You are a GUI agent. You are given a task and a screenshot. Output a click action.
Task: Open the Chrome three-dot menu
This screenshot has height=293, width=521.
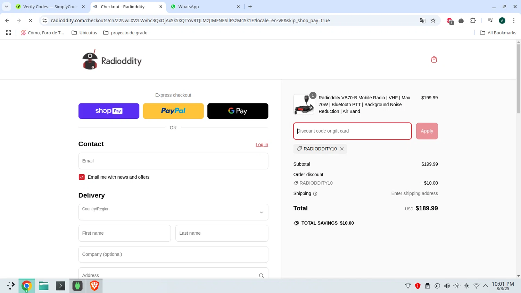(x=514, y=20)
